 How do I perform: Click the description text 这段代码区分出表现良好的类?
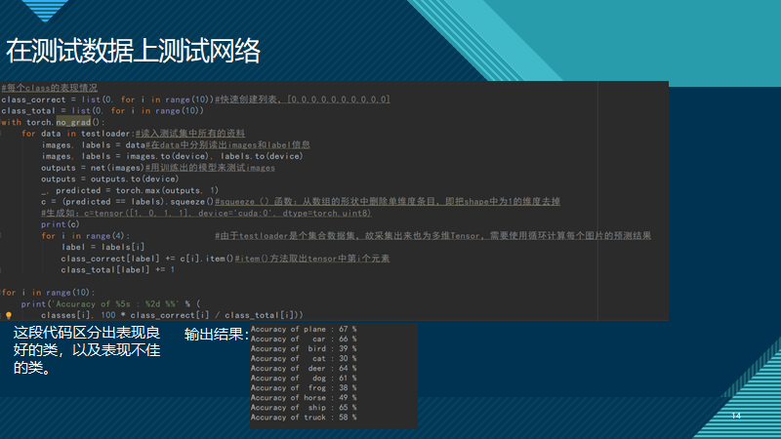(x=87, y=350)
